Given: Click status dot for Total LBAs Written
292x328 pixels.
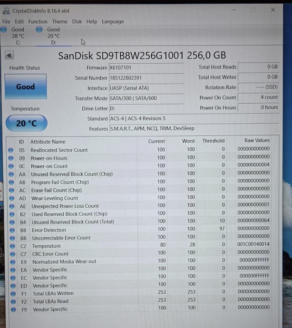Looking at the screenshot, I should pyautogui.click(x=13, y=294).
